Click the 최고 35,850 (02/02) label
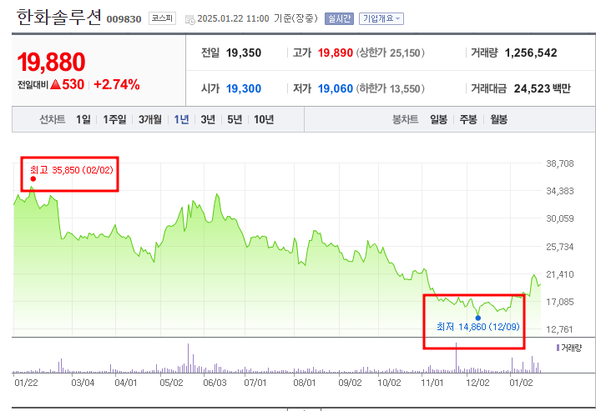The image size is (596, 411). [72, 170]
